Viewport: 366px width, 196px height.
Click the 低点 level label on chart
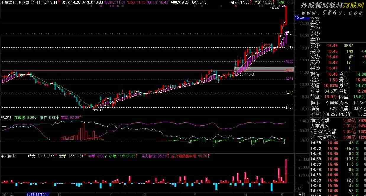click(x=289, y=107)
